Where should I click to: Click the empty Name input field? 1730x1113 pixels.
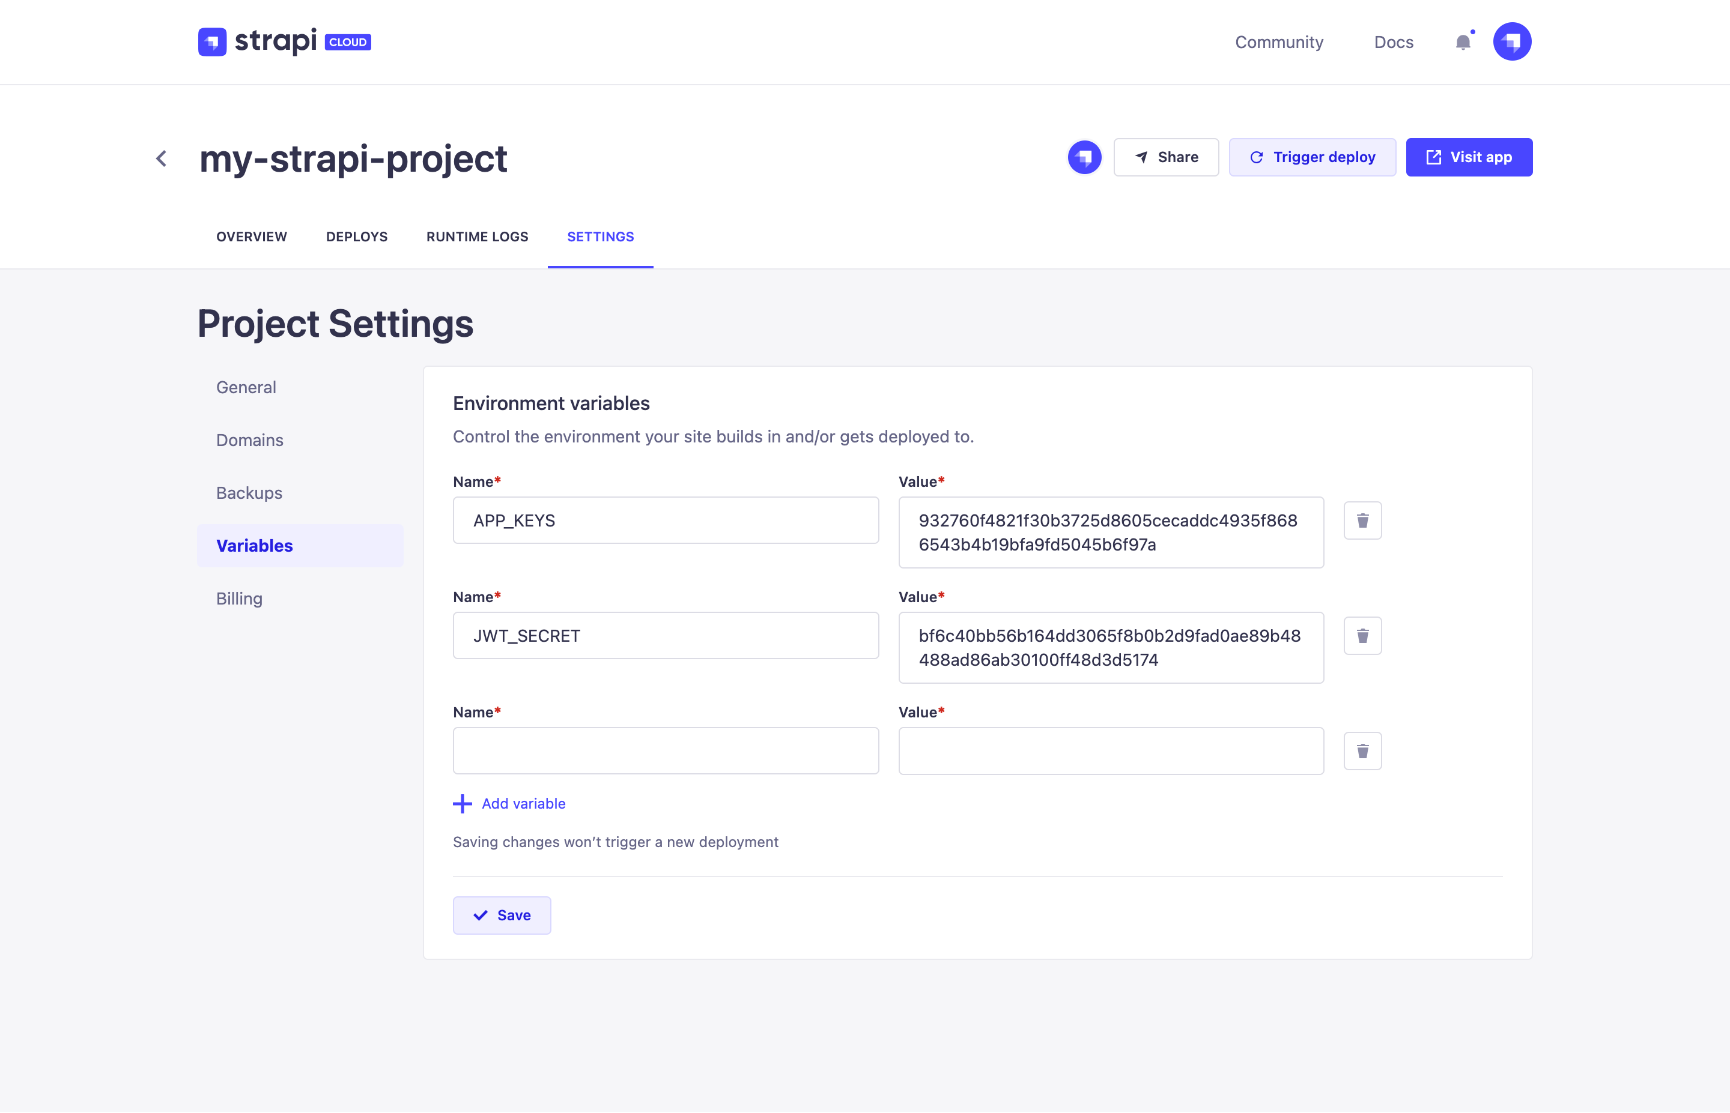pos(666,750)
